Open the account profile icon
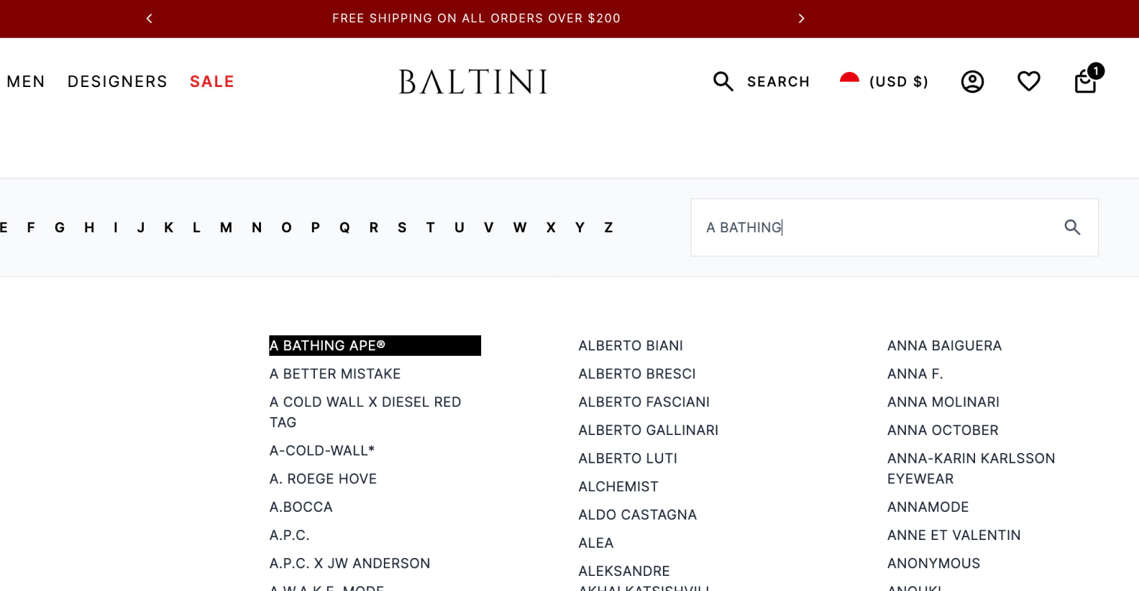This screenshot has width=1139, height=591. 972,82
